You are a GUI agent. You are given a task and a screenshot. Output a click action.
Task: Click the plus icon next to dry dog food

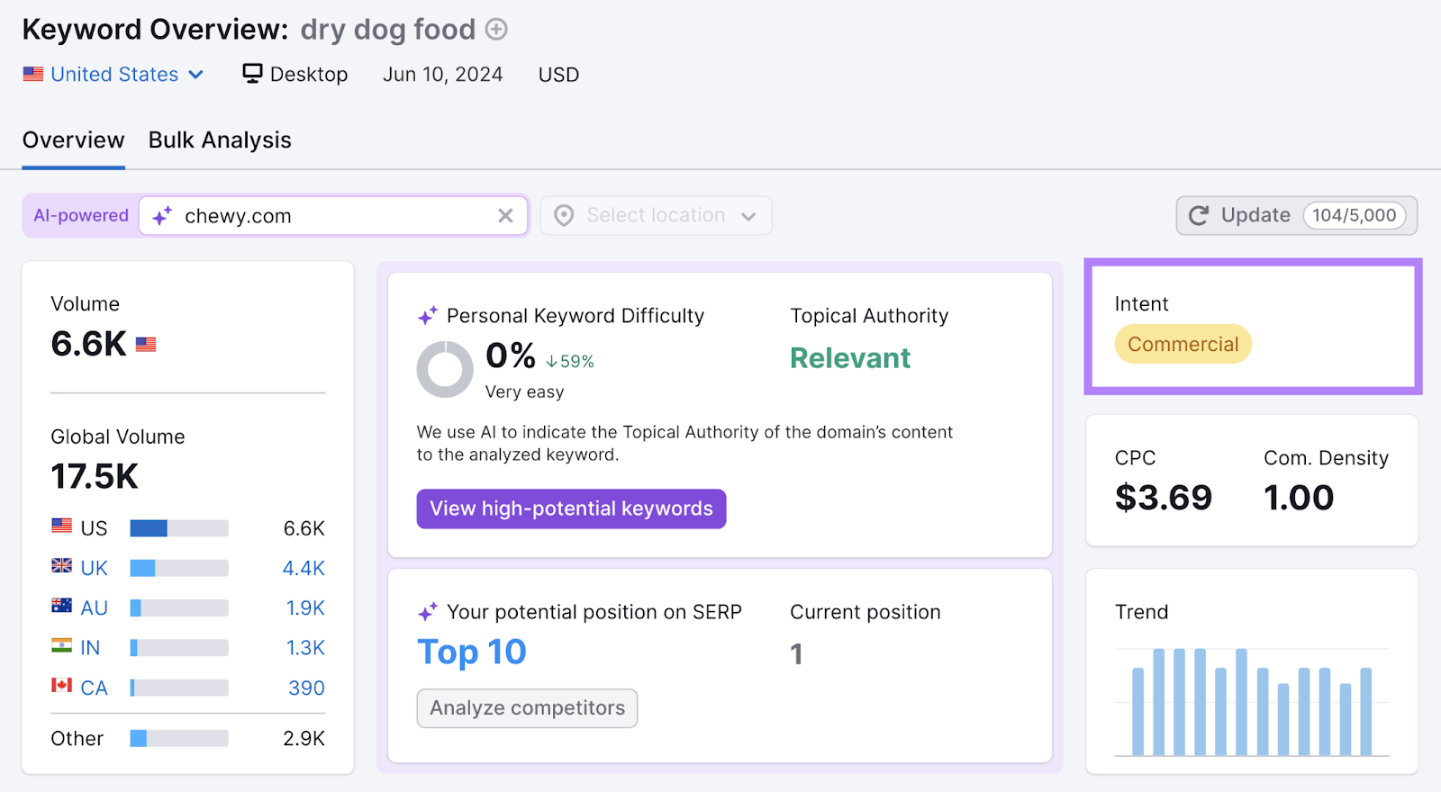(496, 29)
